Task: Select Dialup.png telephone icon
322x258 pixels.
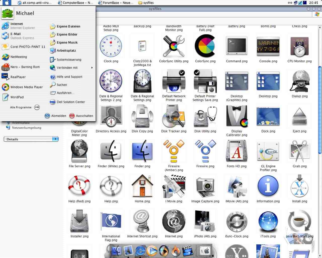Action: (x=300, y=81)
